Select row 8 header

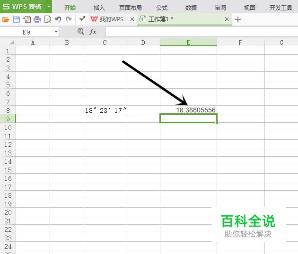[x=8, y=110]
